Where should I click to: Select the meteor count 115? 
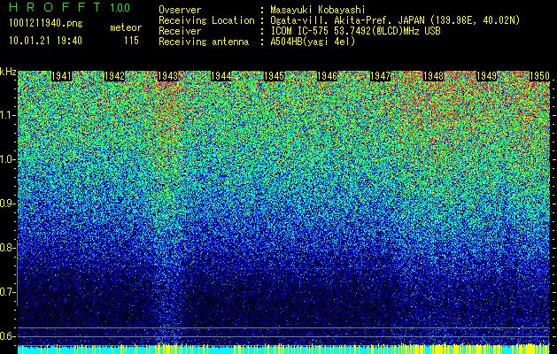(131, 41)
